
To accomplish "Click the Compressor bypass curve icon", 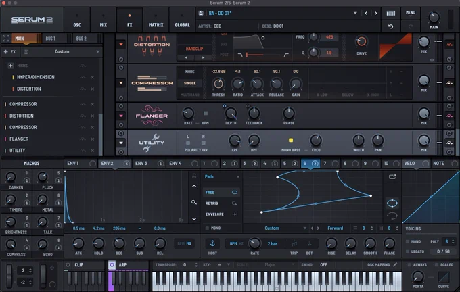I will pyautogui.click(x=449, y=83).
